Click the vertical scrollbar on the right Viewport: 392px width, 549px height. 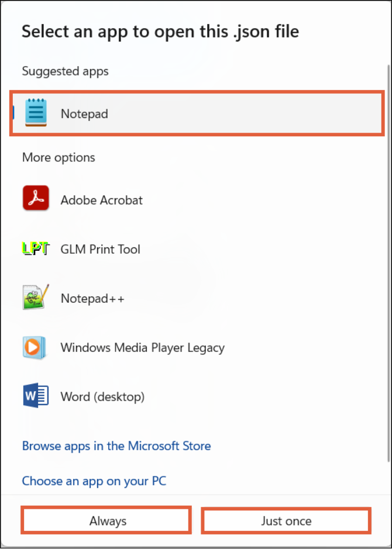point(388,234)
